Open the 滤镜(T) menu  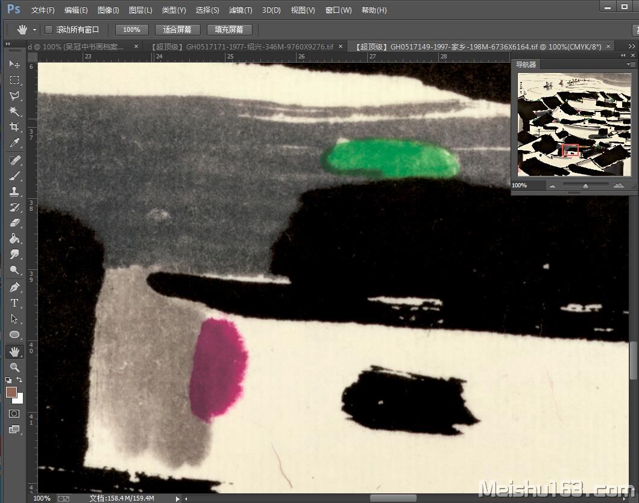click(x=241, y=10)
